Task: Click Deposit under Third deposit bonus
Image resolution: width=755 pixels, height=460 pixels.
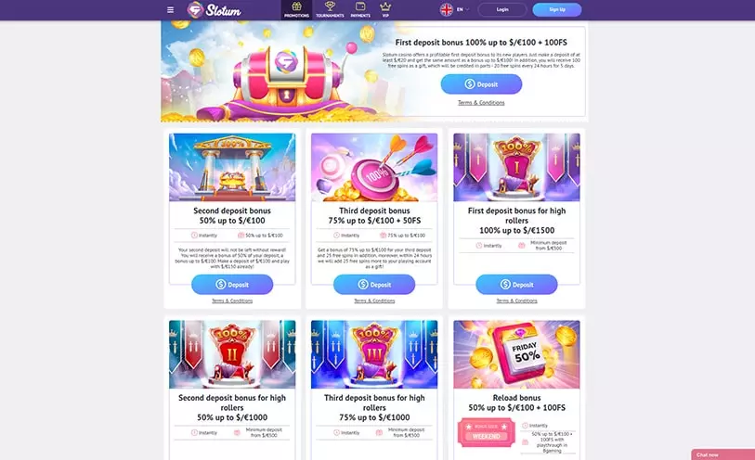Action: (x=374, y=285)
